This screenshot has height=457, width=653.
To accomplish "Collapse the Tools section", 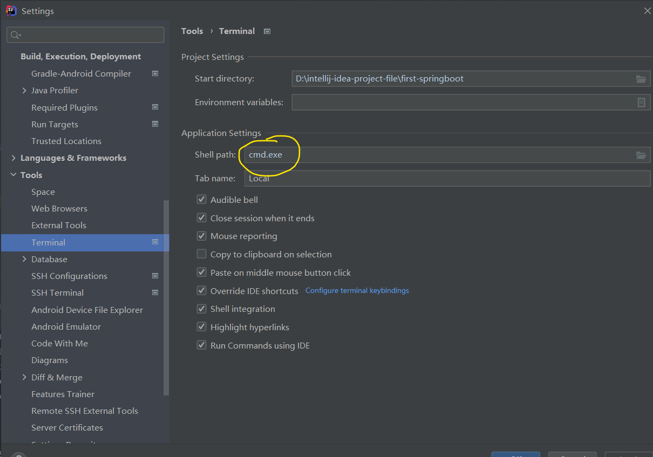I will coord(13,175).
